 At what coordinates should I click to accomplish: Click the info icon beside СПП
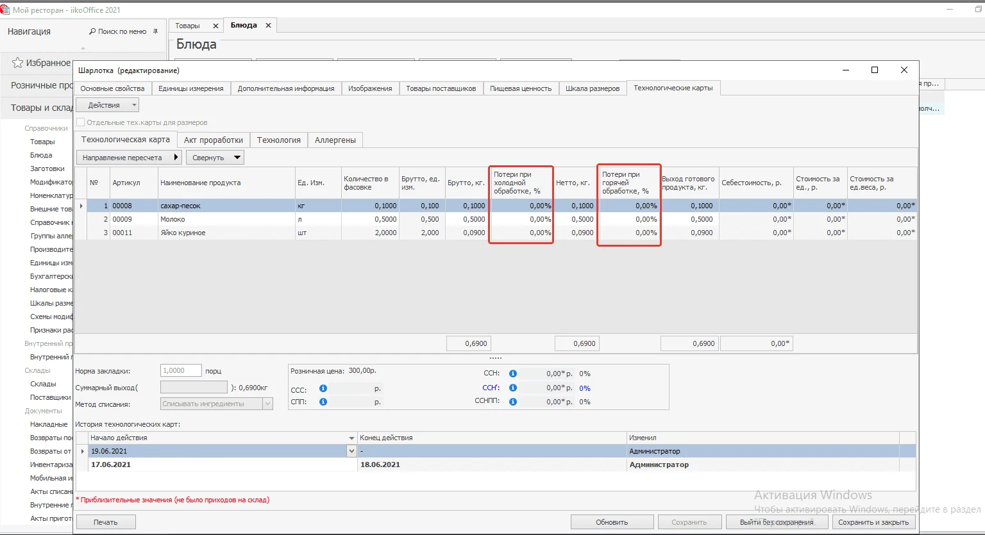point(323,402)
